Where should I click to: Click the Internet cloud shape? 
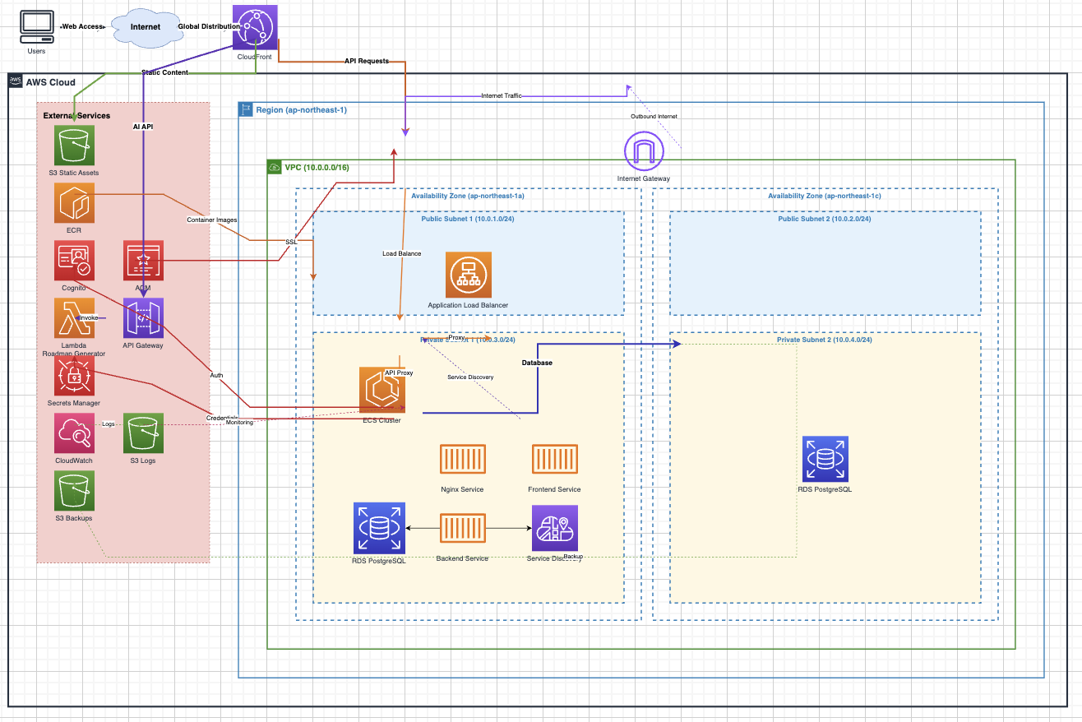pos(146,27)
